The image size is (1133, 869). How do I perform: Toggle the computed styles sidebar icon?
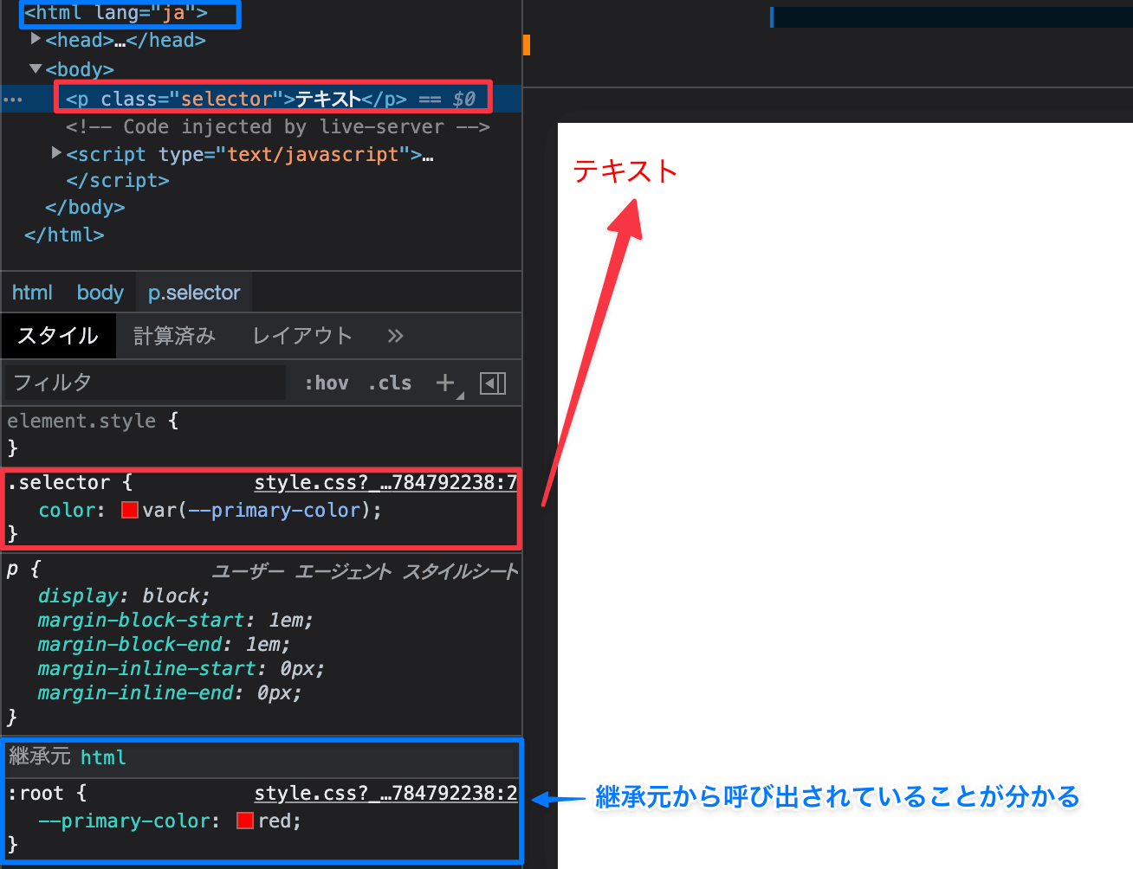pos(493,383)
